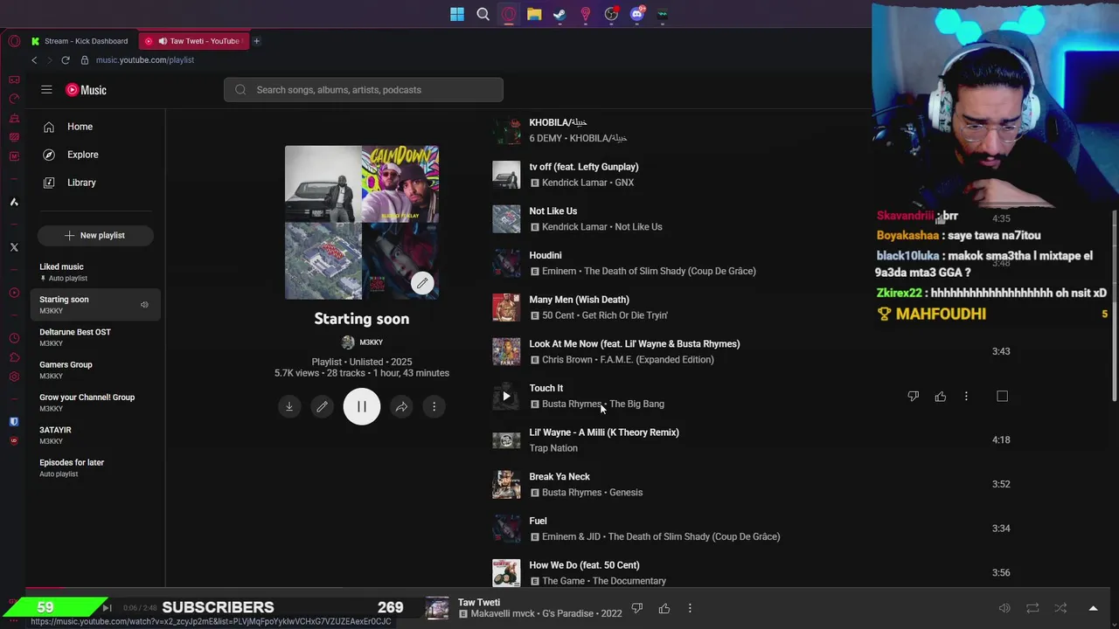
Task: Toggle repeat in player bar
Action: coord(1032,608)
